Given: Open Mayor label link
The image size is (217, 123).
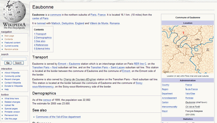Looking at the screenshot, I should 165,111.
